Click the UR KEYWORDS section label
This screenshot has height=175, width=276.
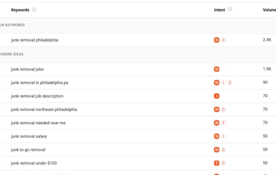(12, 25)
